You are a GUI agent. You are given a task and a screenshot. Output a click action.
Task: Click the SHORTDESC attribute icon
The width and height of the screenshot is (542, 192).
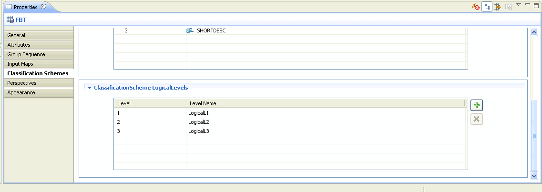(x=190, y=31)
